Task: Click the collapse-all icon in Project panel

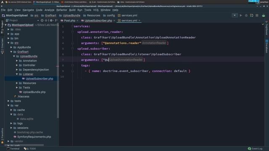Action: point(46,21)
